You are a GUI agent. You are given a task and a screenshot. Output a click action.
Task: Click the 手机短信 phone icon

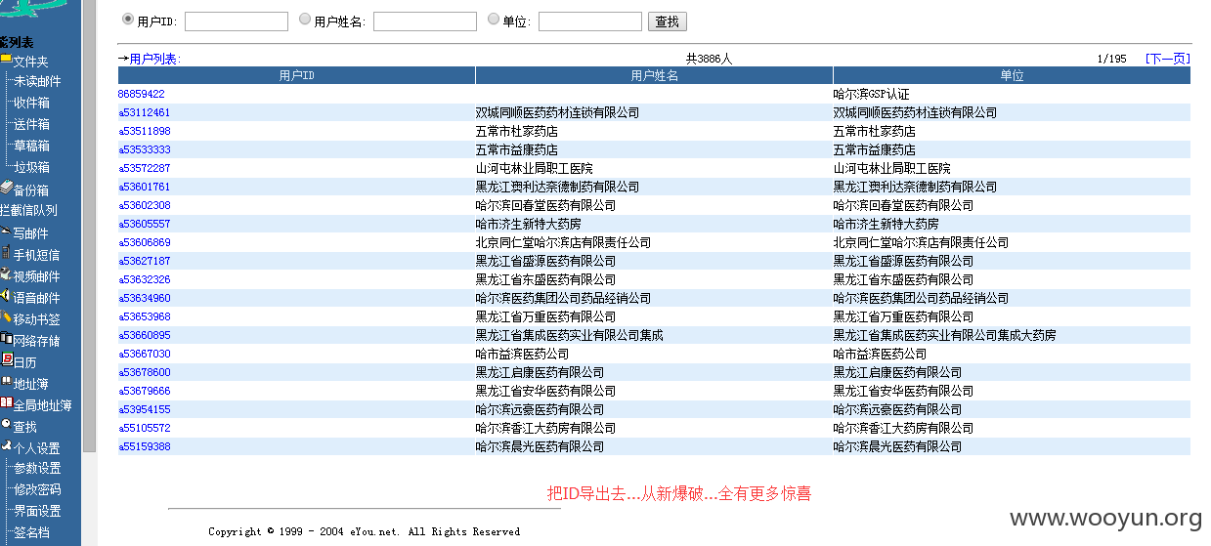[x=6, y=253]
